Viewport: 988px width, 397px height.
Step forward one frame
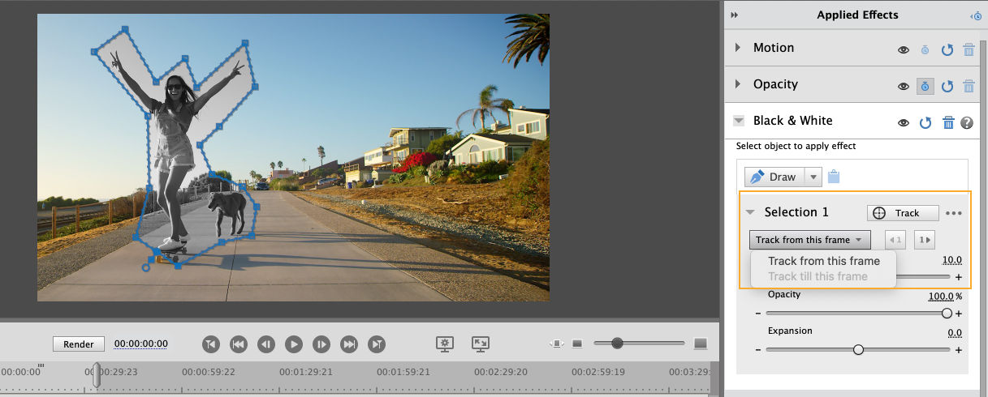pos(321,344)
